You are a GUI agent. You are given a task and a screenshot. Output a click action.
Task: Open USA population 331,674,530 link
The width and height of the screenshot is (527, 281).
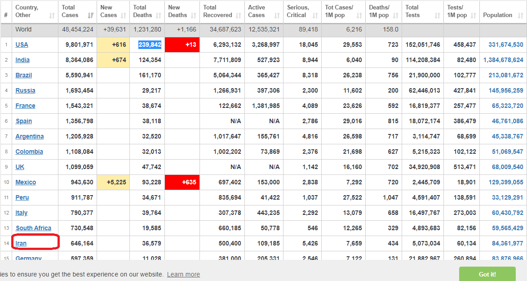[x=506, y=45]
